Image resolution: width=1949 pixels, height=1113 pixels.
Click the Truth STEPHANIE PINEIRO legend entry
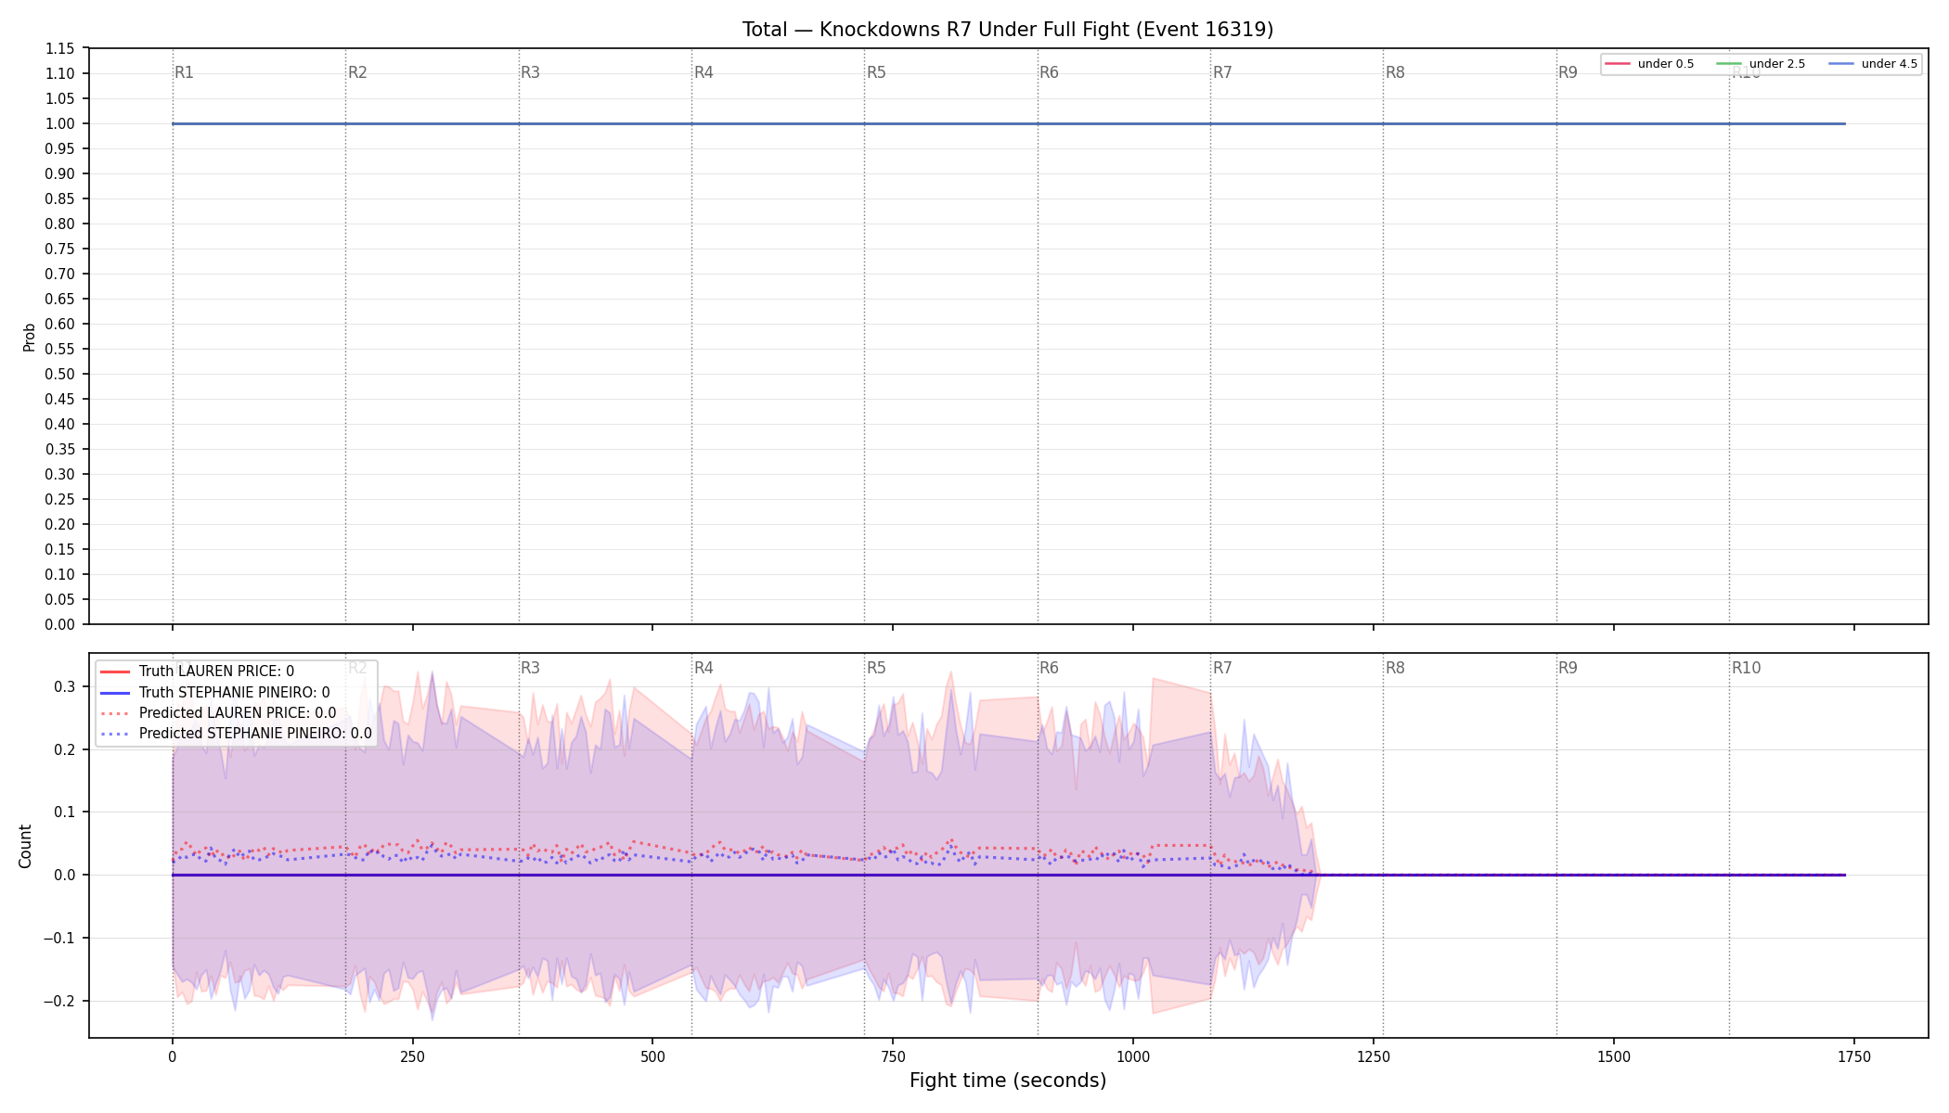[214, 693]
